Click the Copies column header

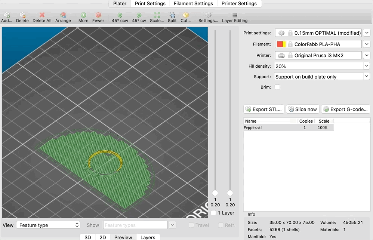point(306,121)
